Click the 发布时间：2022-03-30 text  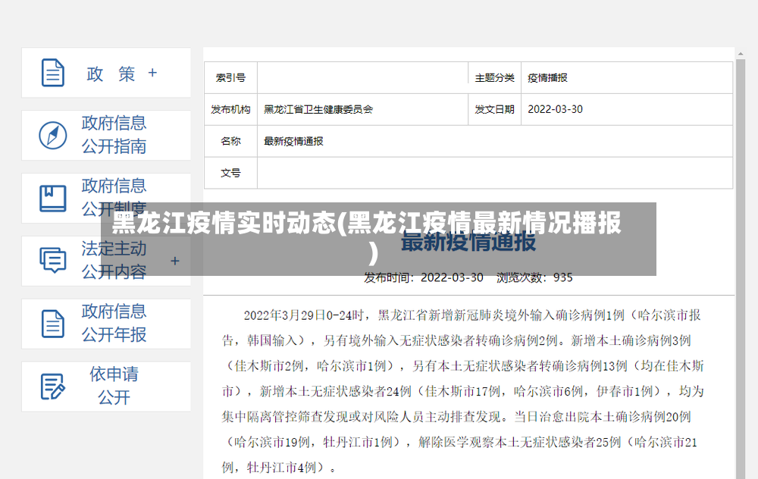tap(424, 277)
